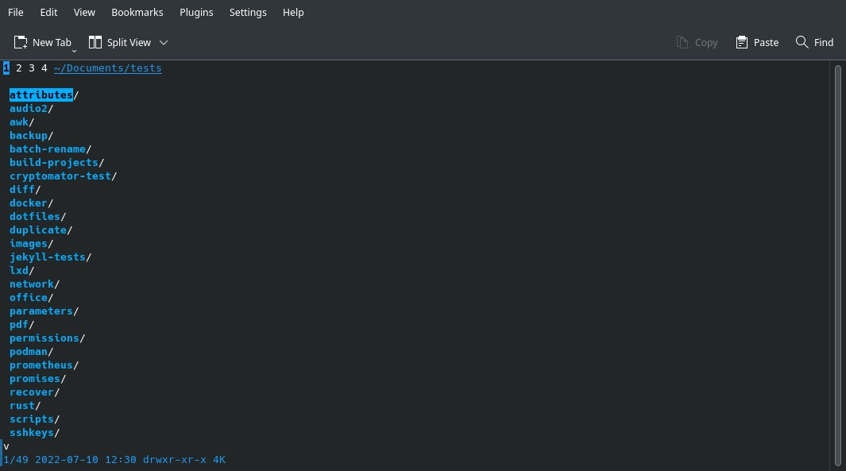Open the Help menu
The width and height of the screenshot is (846, 471).
click(x=293, y=12)
